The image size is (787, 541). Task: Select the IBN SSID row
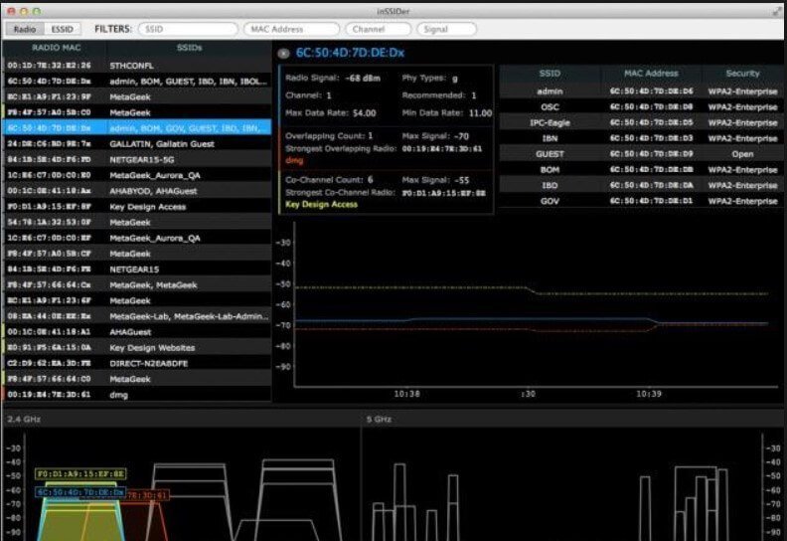pyautogui.click(x=642, y=138)
